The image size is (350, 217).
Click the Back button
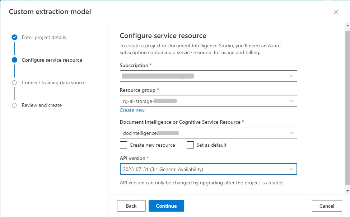pos(131,206)
